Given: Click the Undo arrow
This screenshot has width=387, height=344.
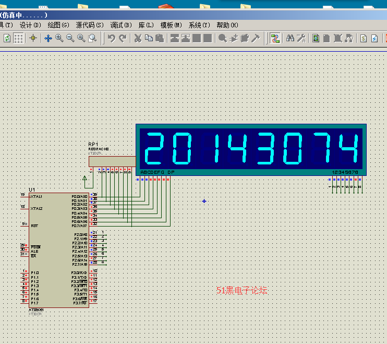Looking at the screenshot, I should (x=112, y=38).
